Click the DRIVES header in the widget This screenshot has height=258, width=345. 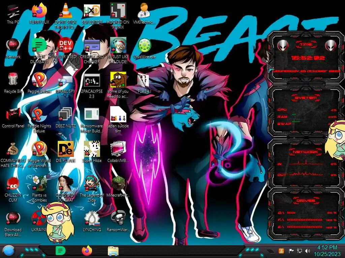(x=305, y=201)
